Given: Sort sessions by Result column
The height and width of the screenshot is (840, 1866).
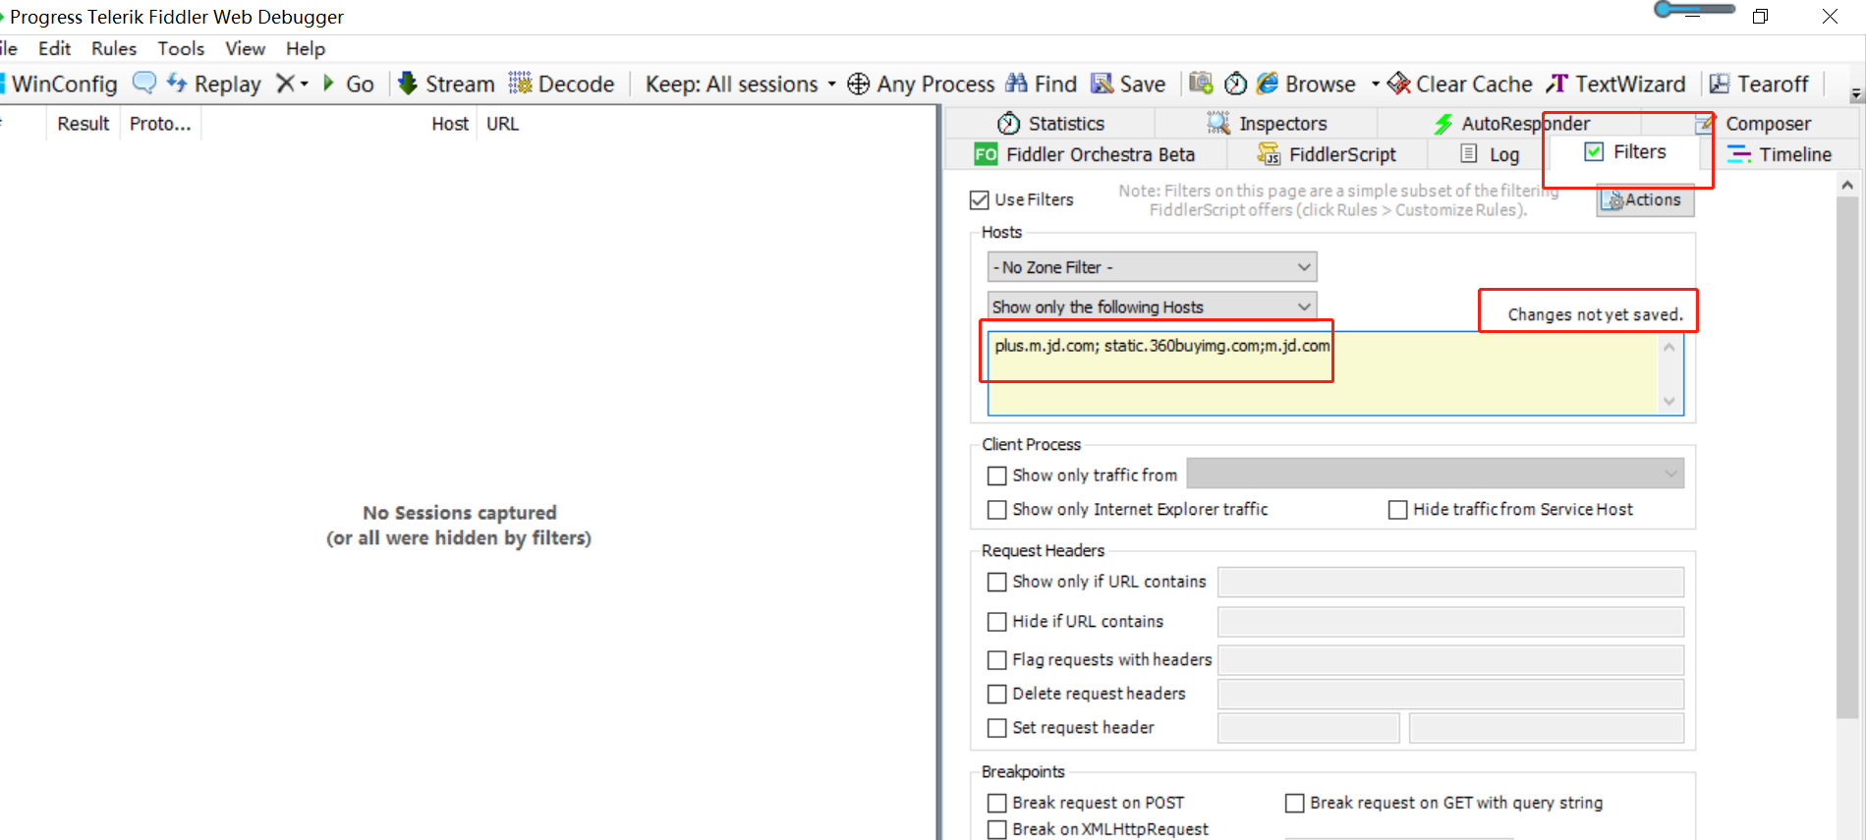Looking at the screenshot, I should coord(83,124).
